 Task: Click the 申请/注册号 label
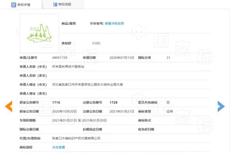click(28, 58)
